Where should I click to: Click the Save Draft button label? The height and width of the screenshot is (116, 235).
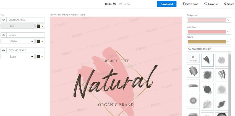click(x=192, y=4)
